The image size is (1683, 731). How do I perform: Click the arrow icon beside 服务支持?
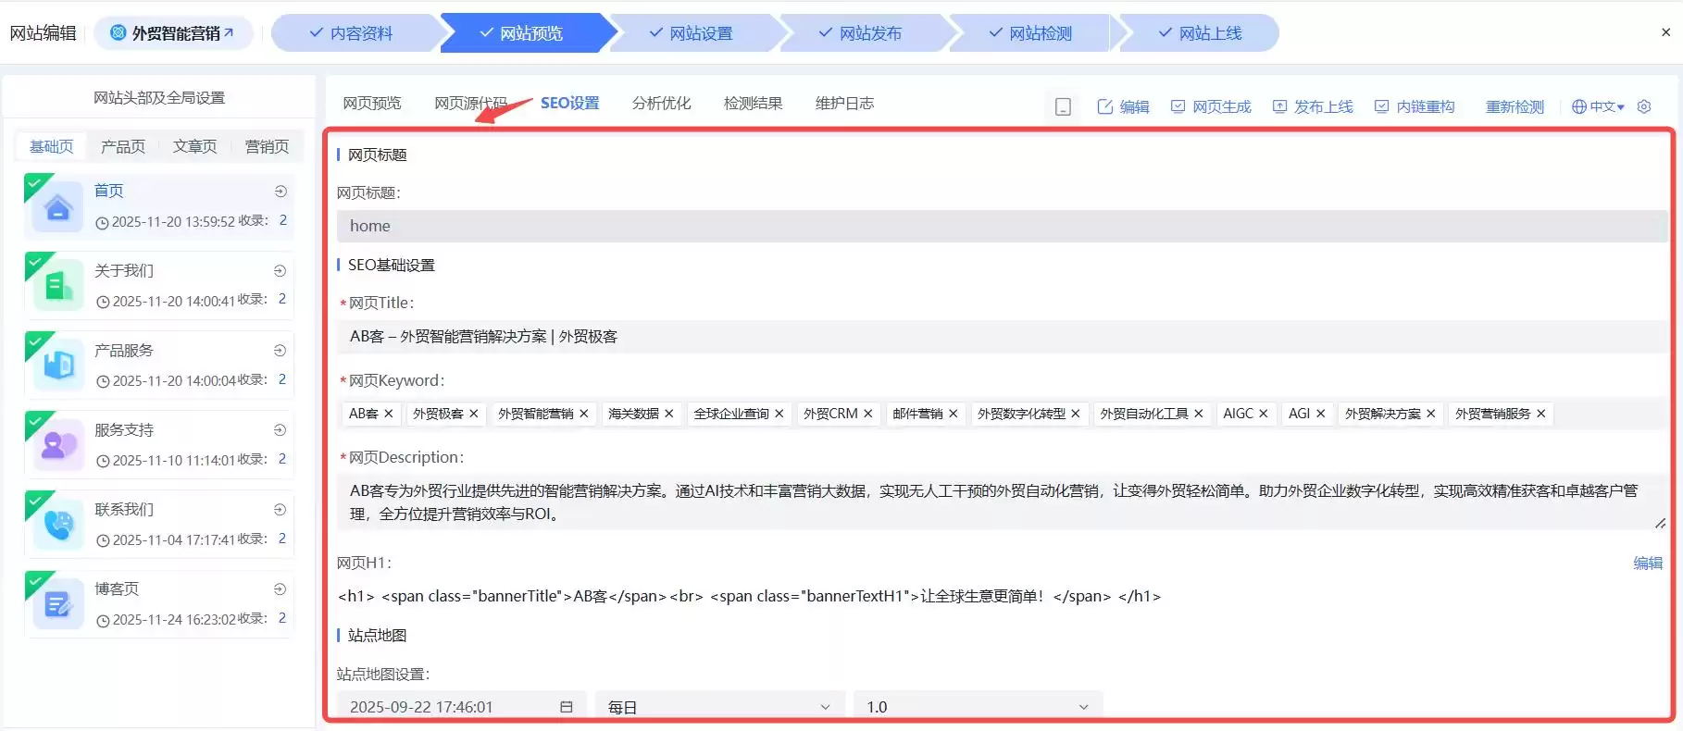[280, 430]
